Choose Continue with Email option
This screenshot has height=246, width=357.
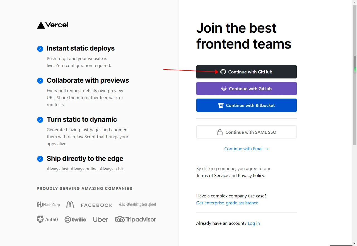point(247,149)
